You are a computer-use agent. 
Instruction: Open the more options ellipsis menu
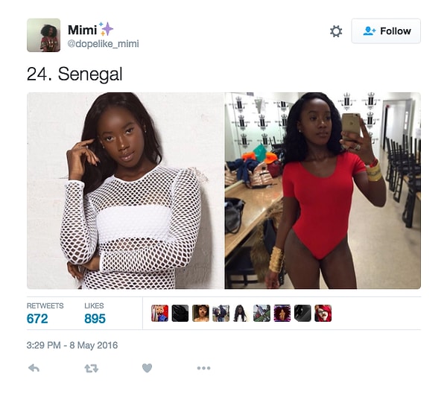tap(204, 368)
